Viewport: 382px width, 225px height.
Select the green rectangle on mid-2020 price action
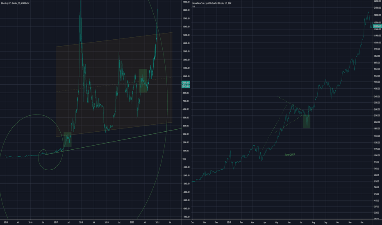tap(143, 81)
